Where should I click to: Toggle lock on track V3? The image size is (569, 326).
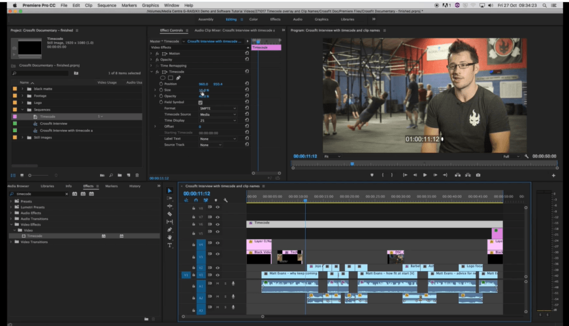click(x=193, y=257)
